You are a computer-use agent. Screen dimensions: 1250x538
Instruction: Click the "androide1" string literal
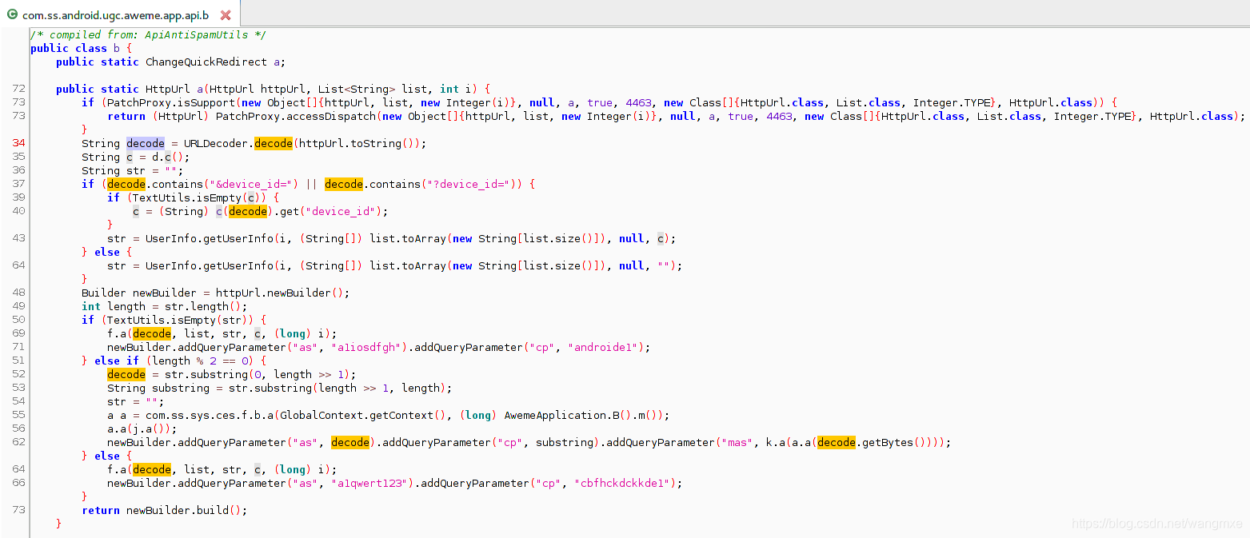[606, 347]
